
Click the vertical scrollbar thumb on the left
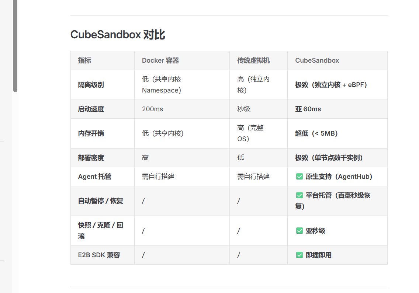coord(15,46)
